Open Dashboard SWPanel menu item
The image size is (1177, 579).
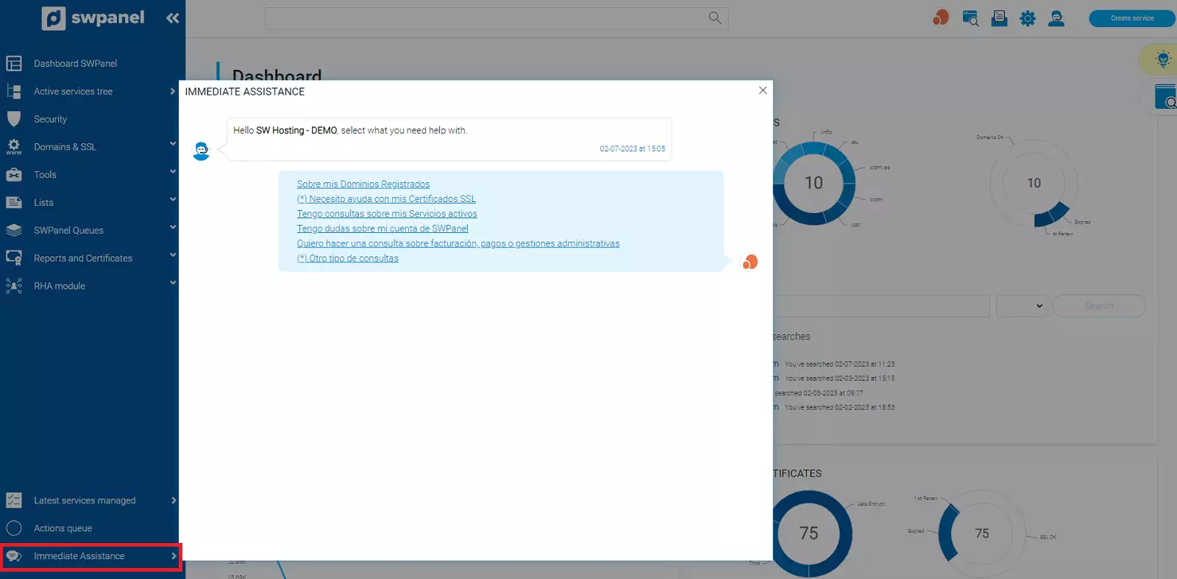[75, 64]
